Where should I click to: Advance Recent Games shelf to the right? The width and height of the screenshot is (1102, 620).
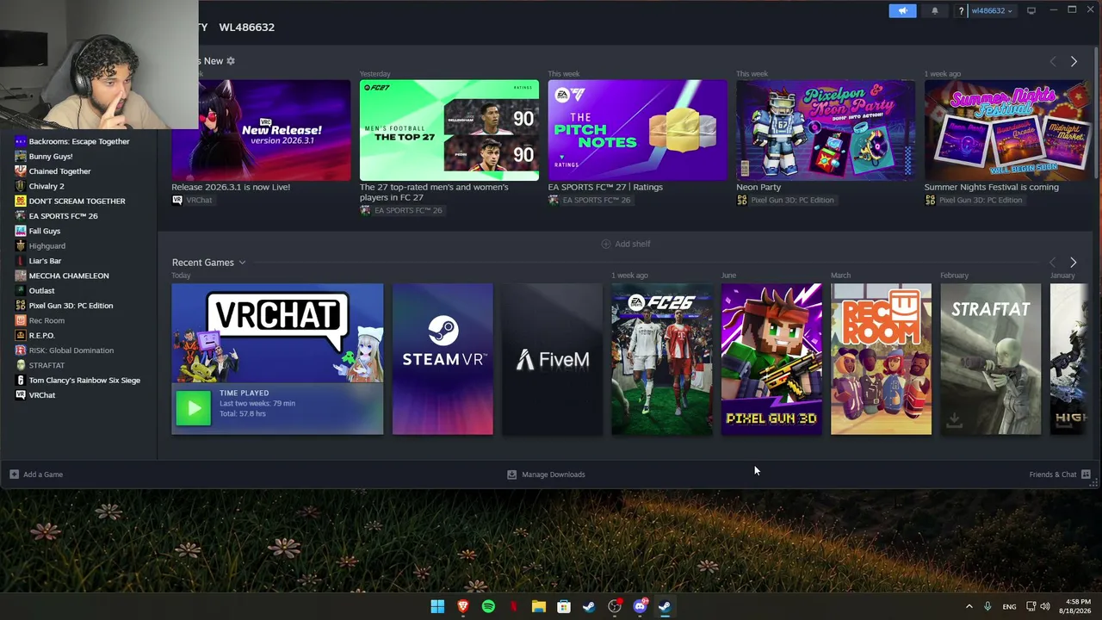(1073, 262)
